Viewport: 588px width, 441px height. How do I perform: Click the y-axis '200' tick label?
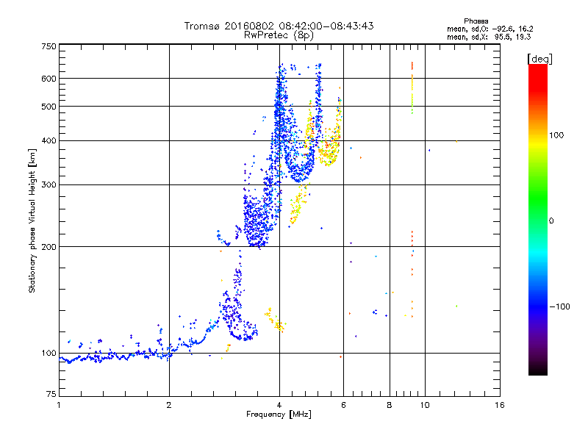click(49, 247)
